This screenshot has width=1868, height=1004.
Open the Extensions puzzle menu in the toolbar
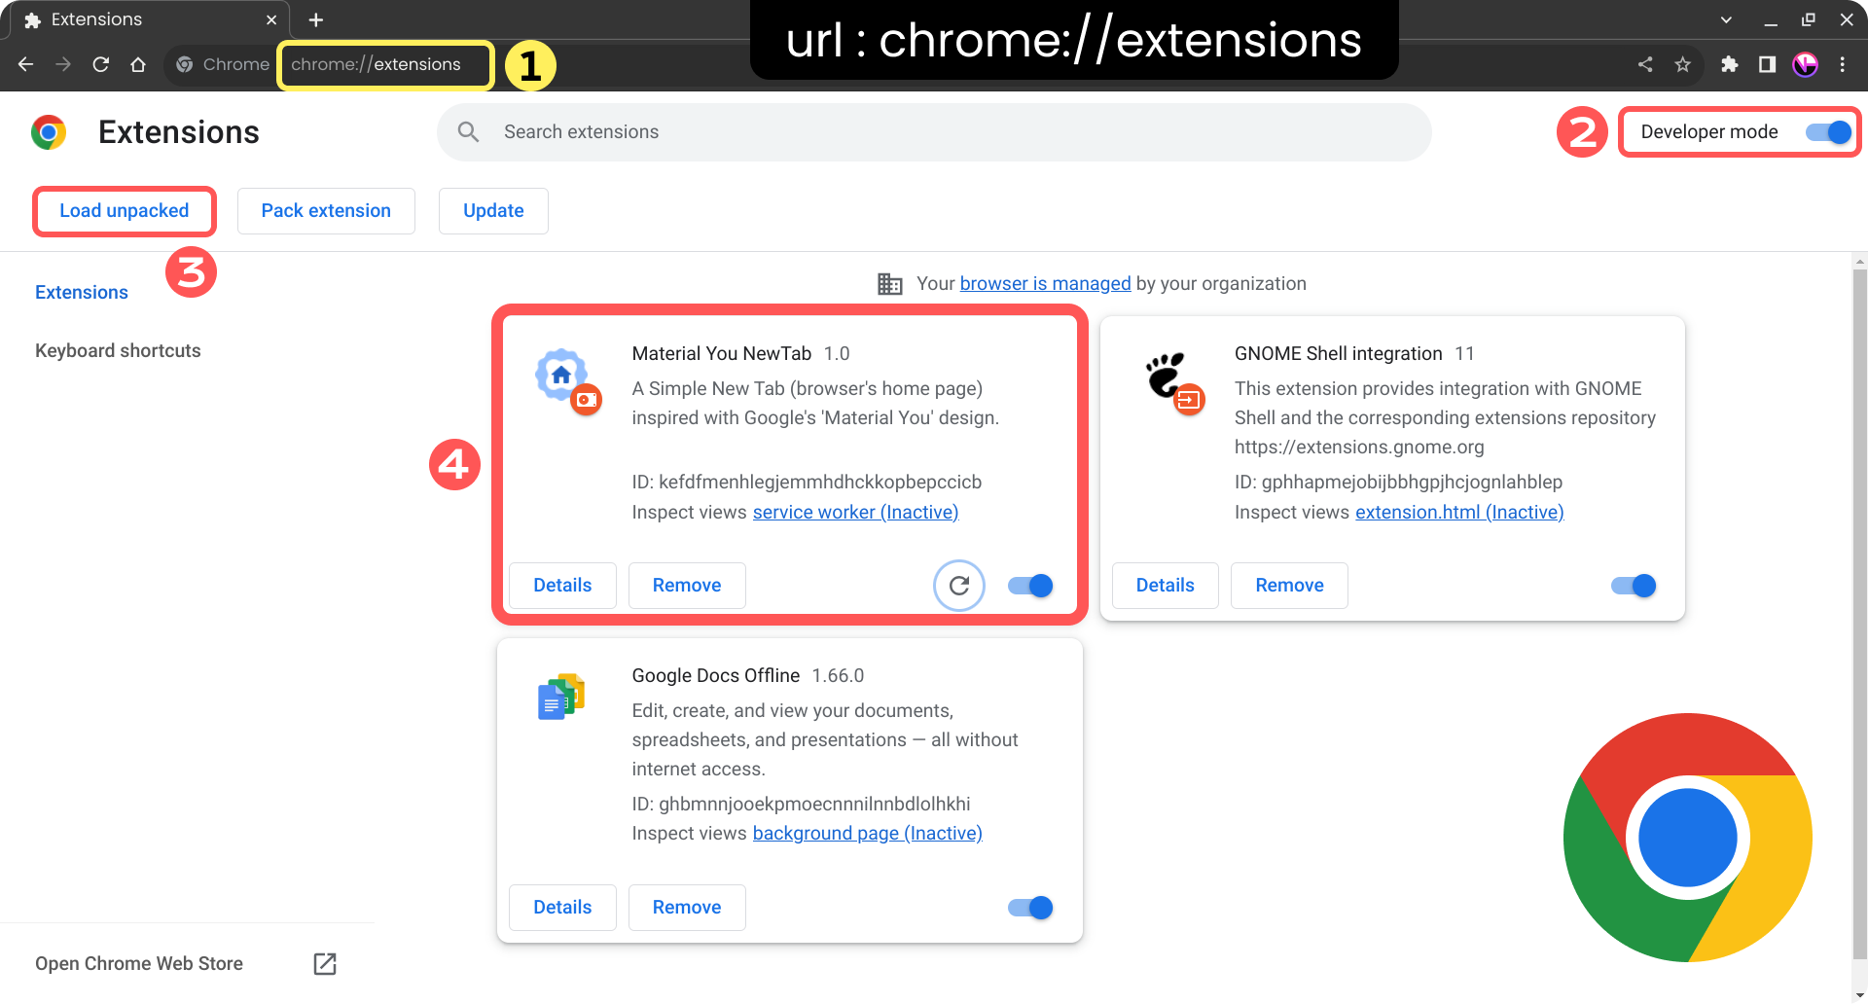pyautogui.click(x=1729, y=64)
